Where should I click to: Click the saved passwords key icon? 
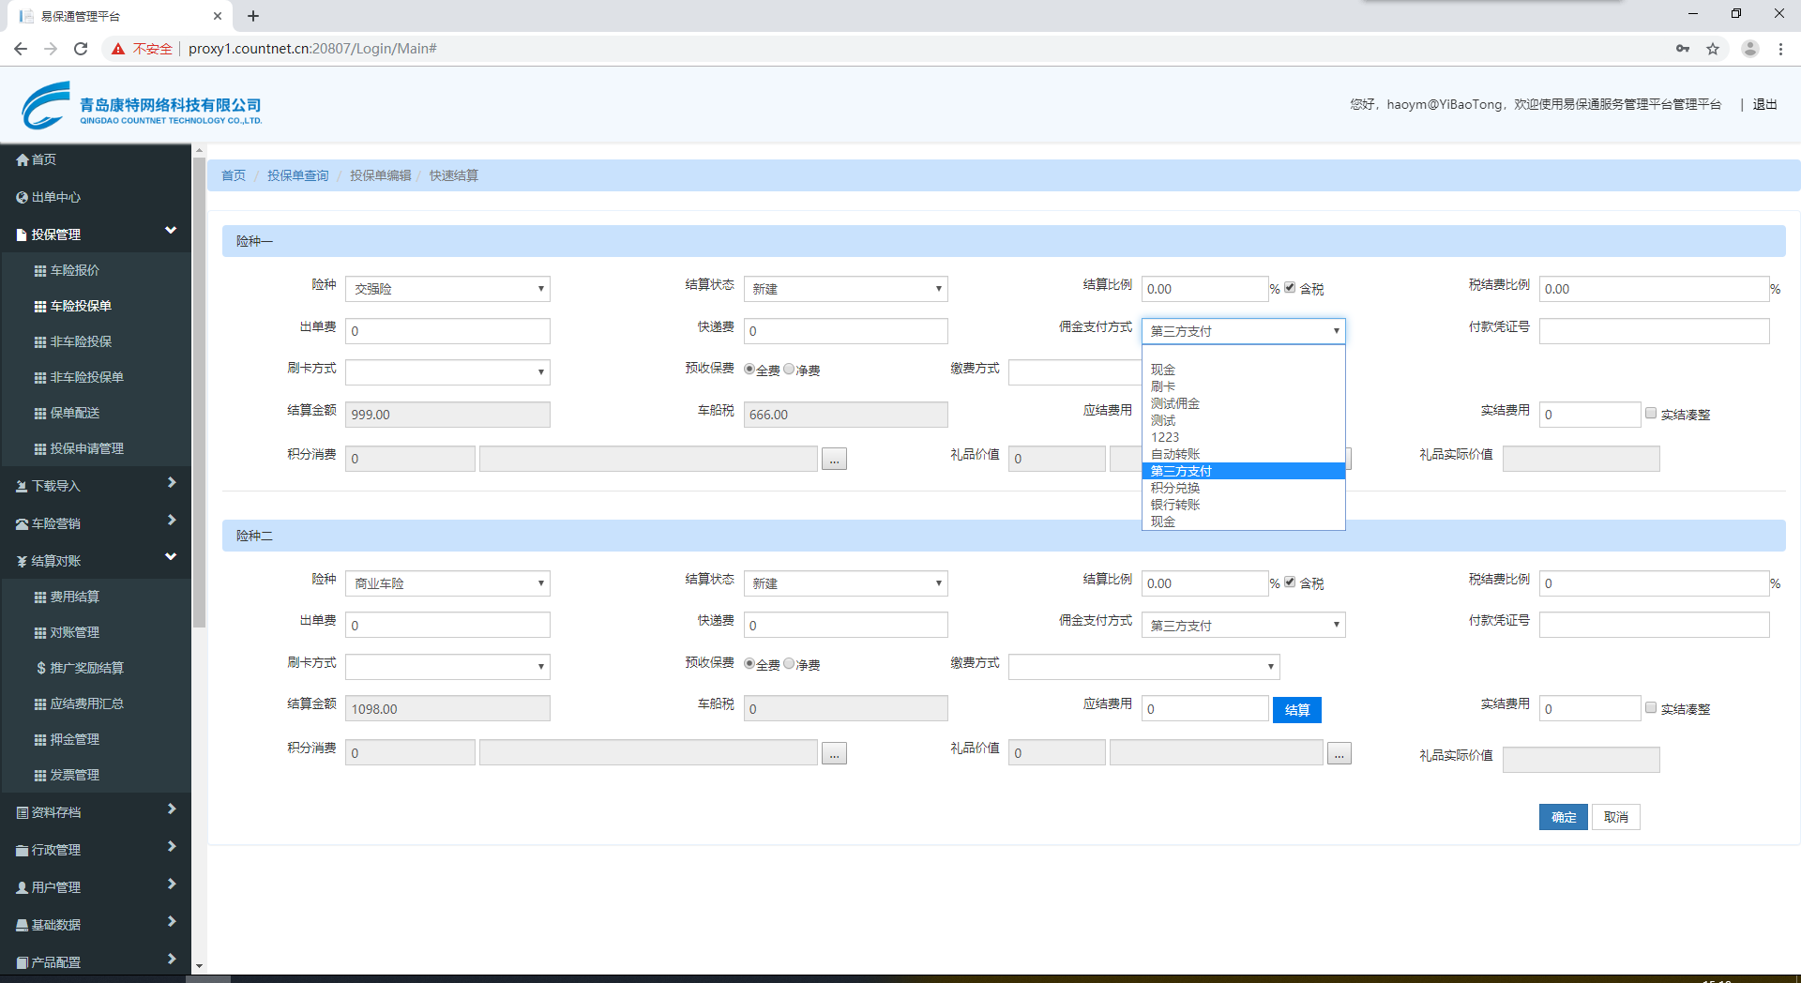[1683, 49]
